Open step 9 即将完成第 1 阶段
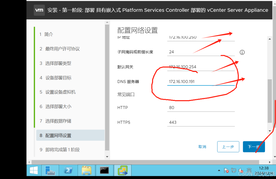Viewport: 276px width, 179px height. click(60, 150)
